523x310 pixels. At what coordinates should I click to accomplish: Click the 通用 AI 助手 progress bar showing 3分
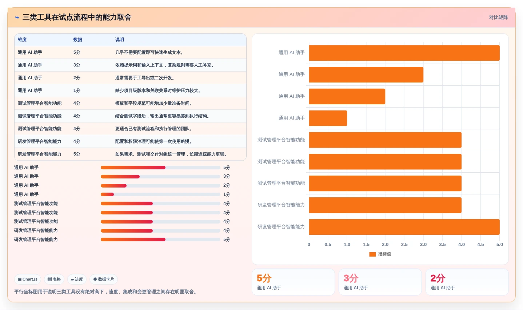point(160,177)
